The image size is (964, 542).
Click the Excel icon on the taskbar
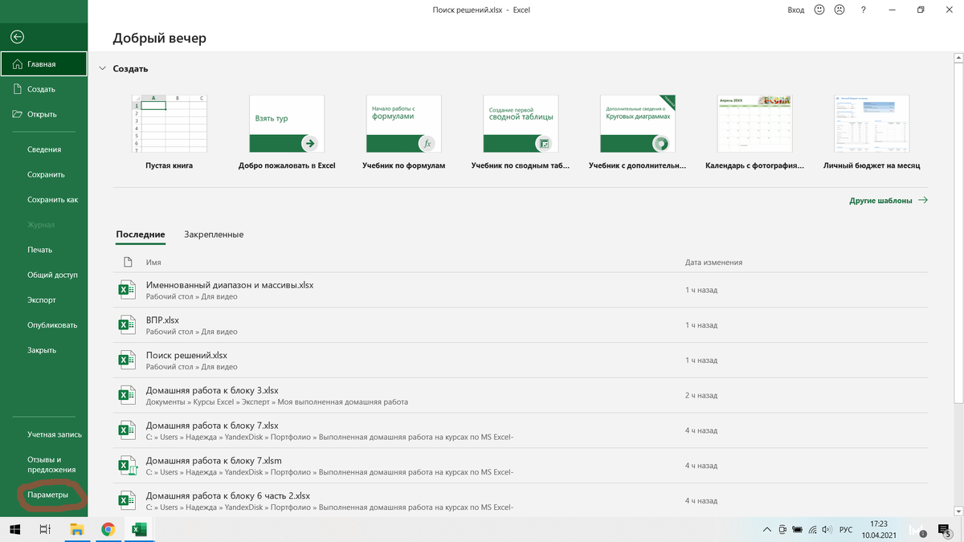pyautogui.click(x=138, y=530)
